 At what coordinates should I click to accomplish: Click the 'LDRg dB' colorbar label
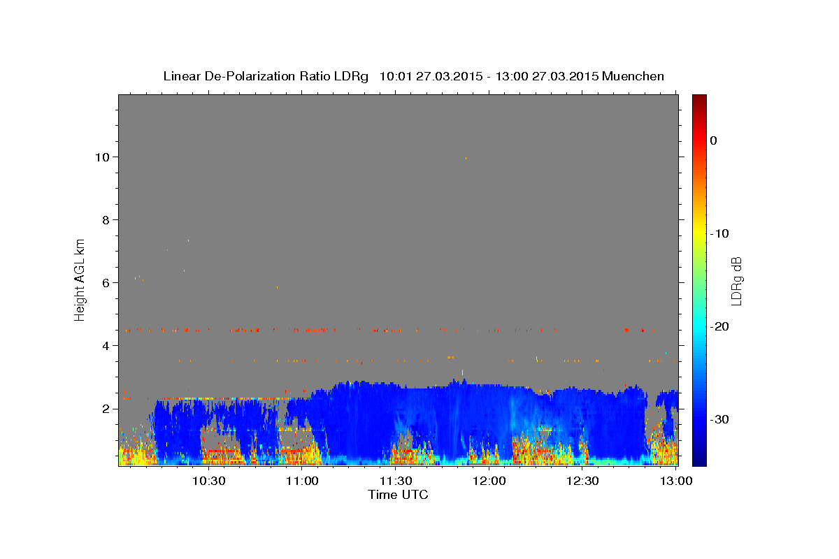click(x=736, y=281)
